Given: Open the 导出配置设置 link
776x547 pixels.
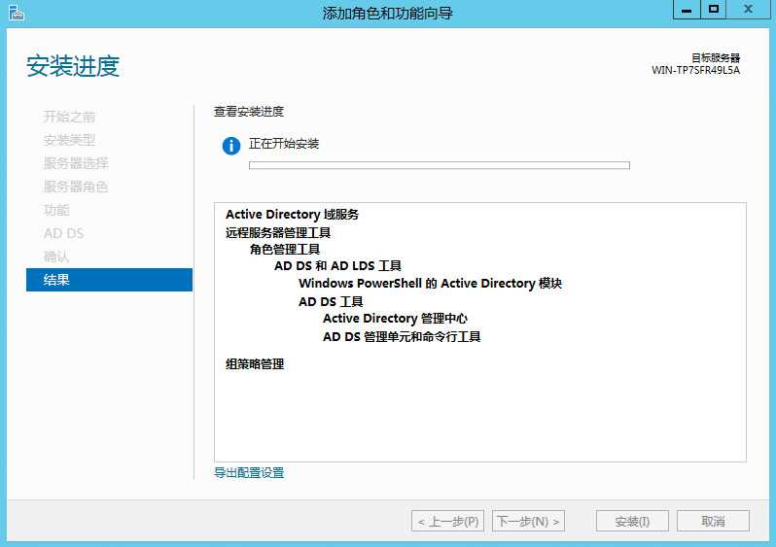Looking at the screenshot, I should point(249,473).
